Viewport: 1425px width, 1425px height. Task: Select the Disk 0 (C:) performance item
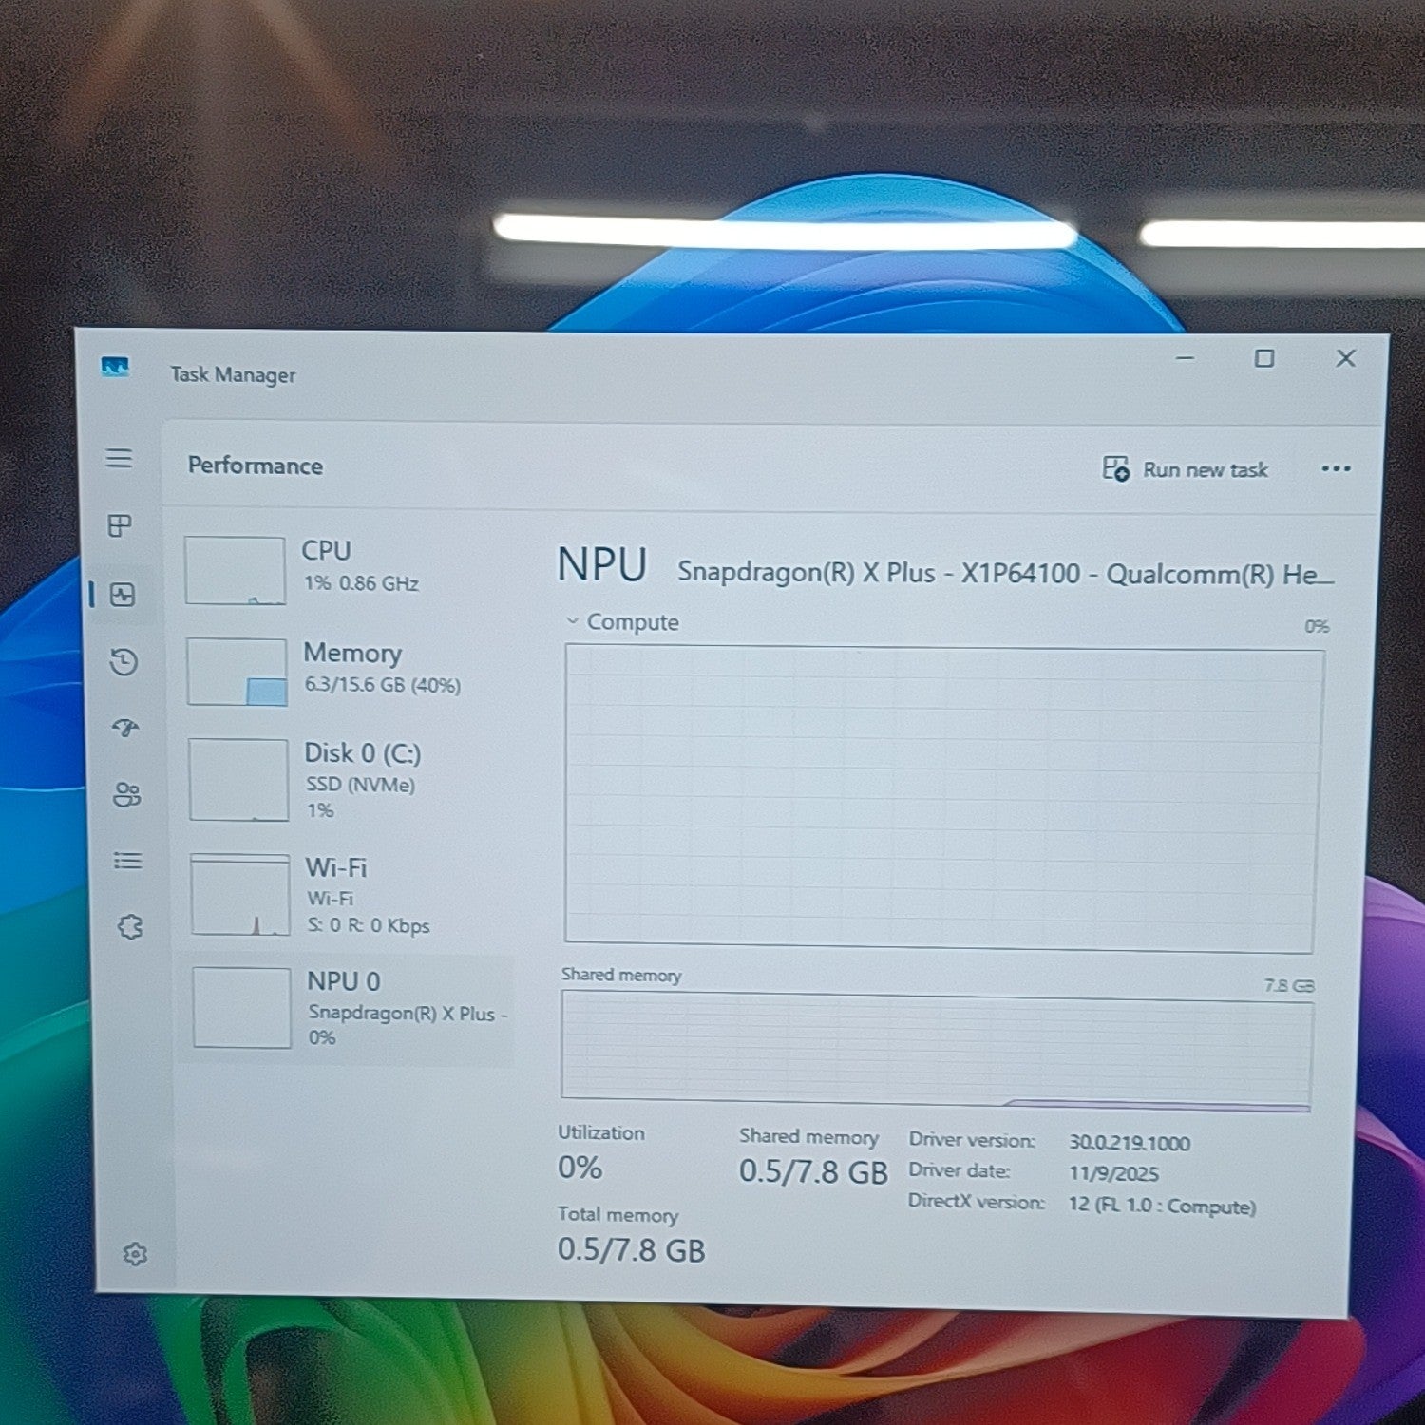348,781
